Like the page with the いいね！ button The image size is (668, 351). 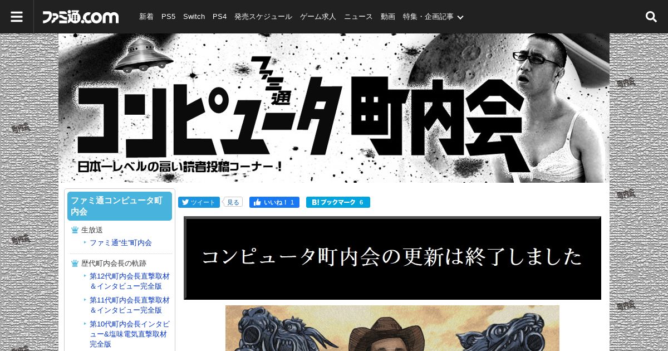pos(274,202)
